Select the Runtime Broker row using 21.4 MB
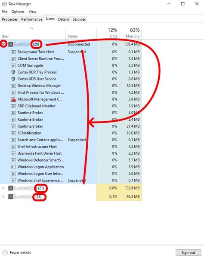 [x=71, y=126]
